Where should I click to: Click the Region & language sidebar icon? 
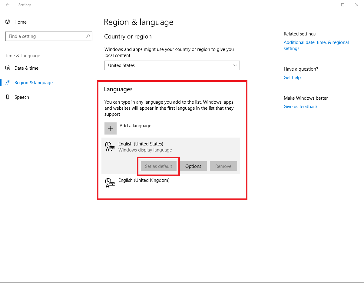click(x=8, y=82)
